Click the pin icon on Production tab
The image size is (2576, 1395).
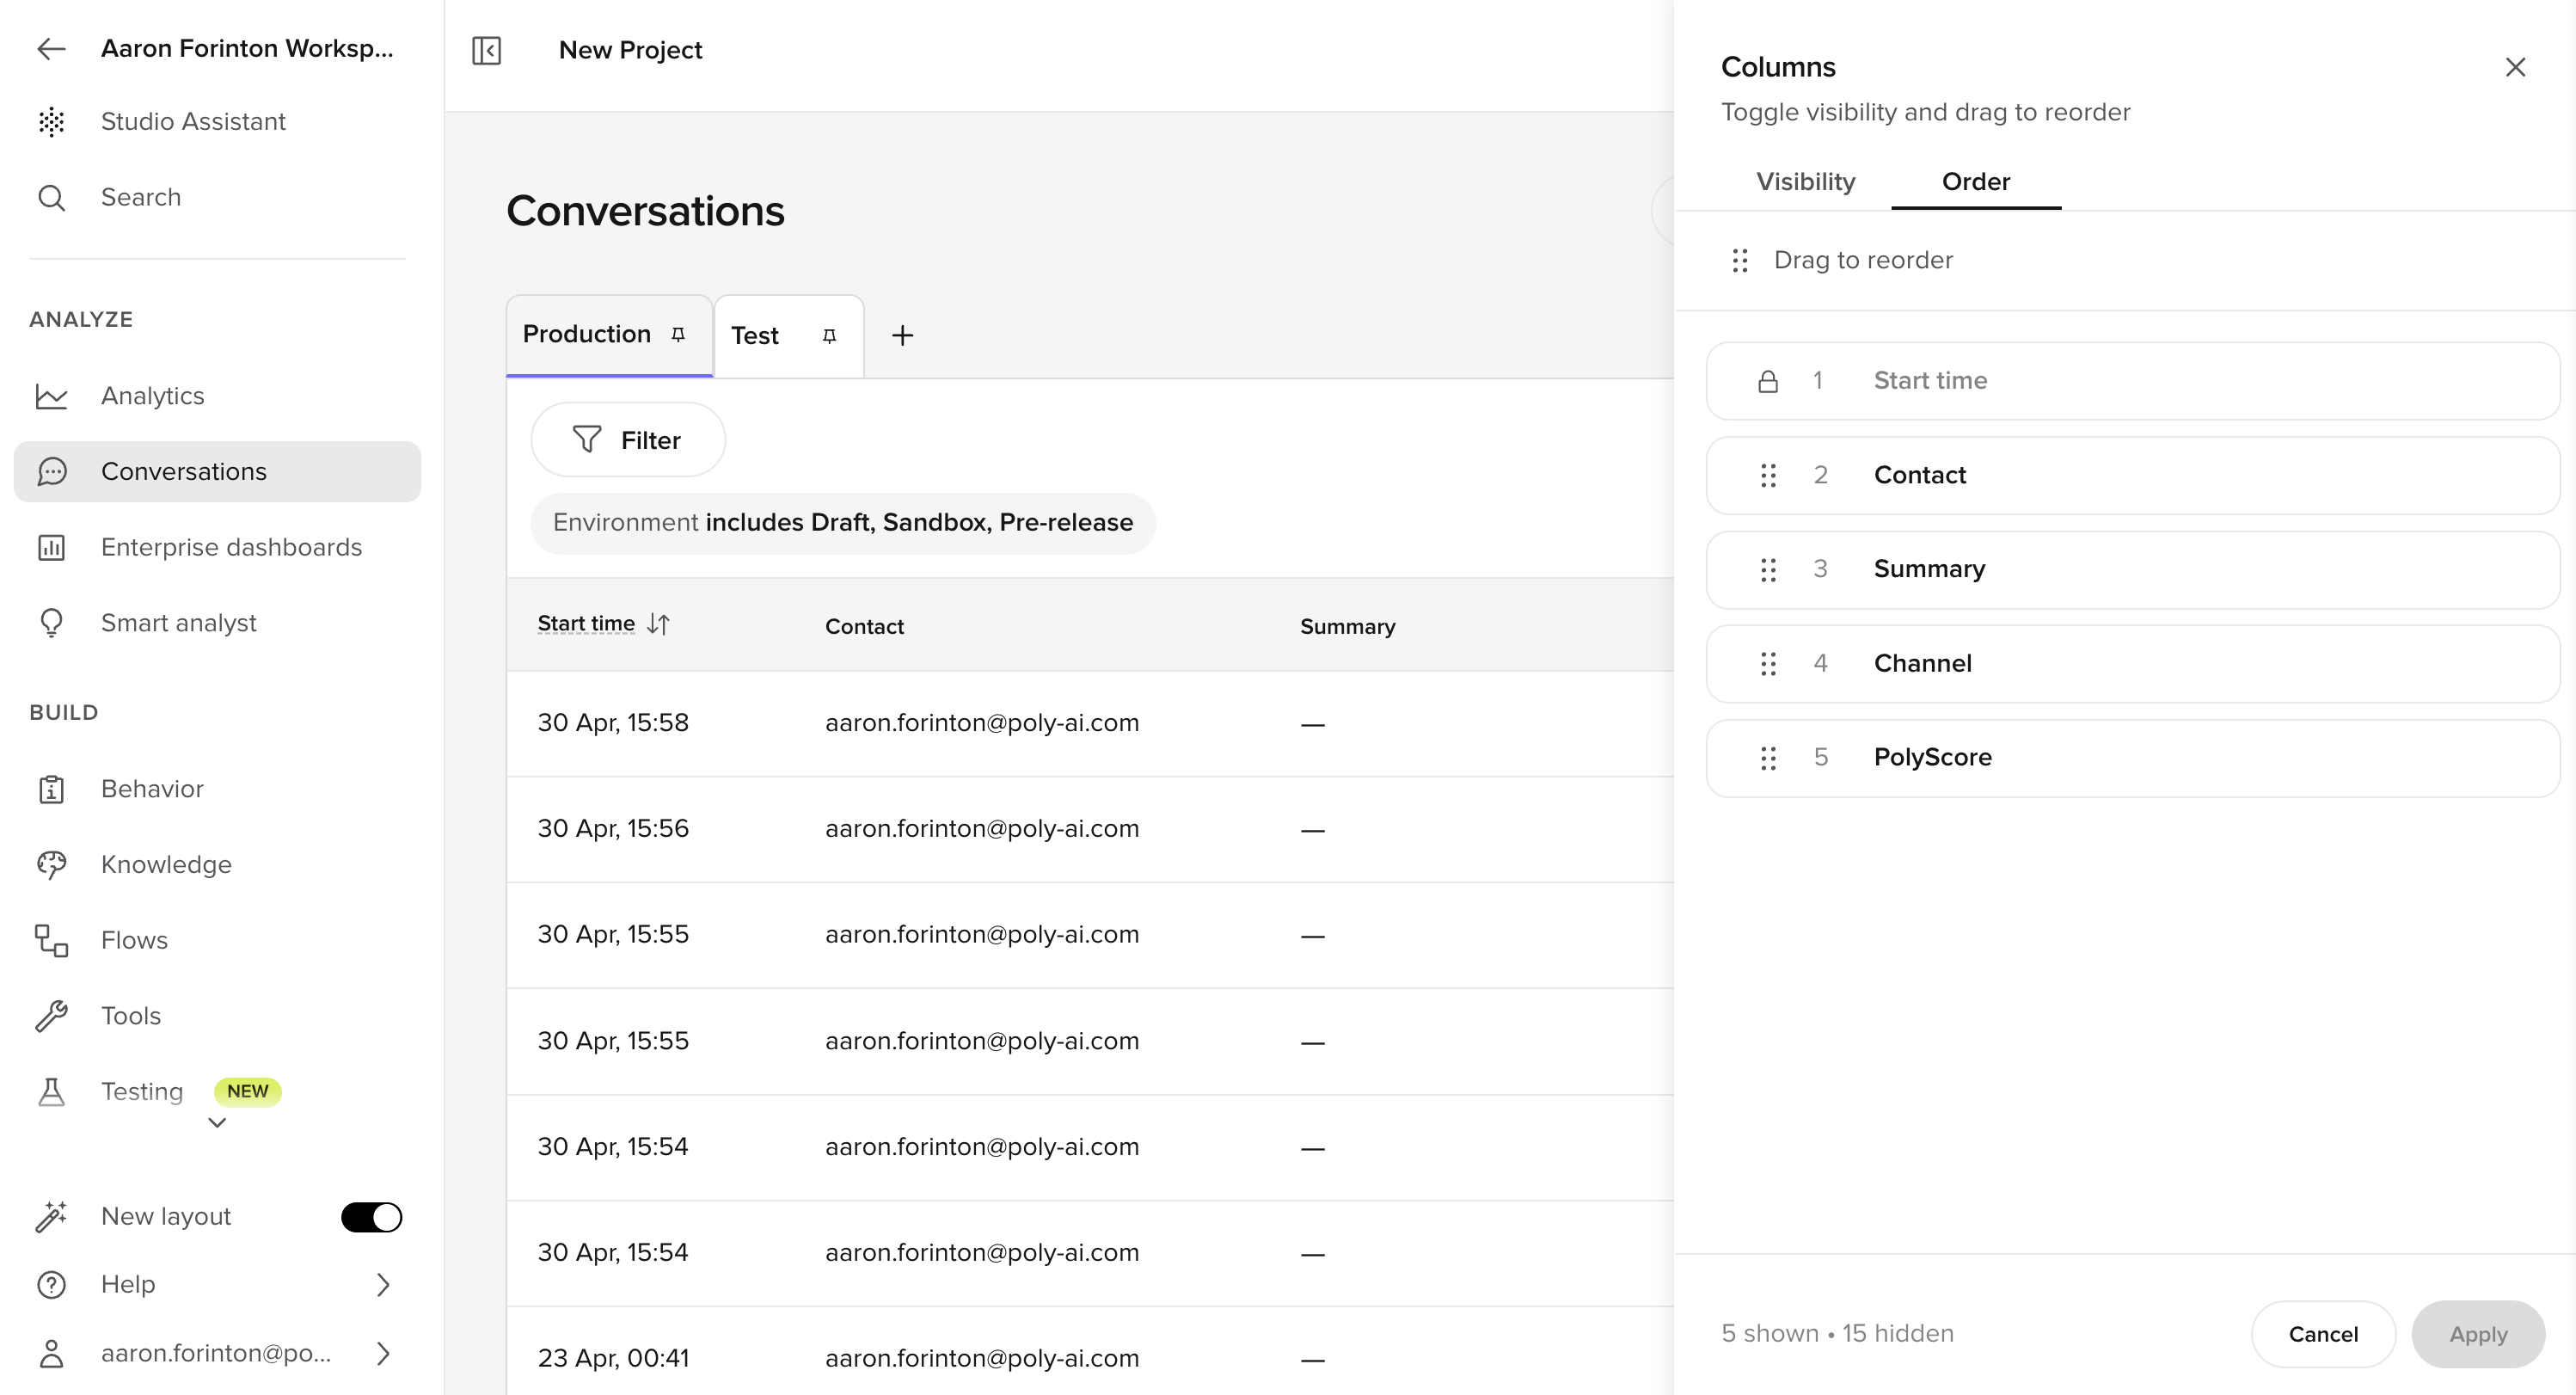678,335
